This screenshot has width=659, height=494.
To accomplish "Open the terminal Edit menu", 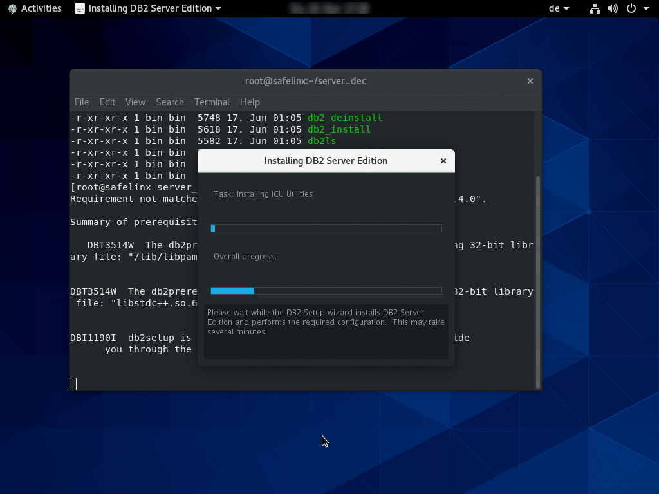I will 107,102.
